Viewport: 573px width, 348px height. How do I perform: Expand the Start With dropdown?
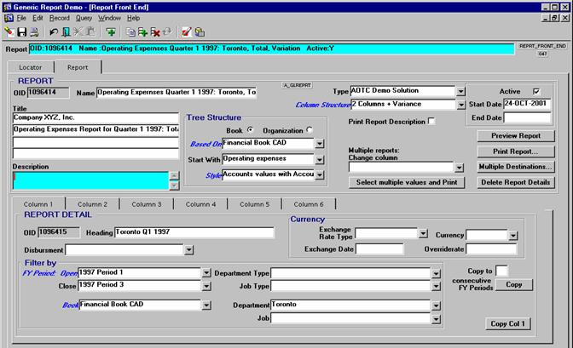[x=320, y=160]
